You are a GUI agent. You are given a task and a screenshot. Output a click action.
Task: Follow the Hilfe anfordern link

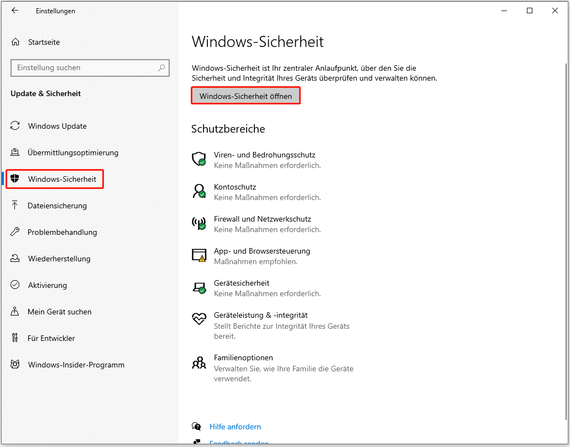[235, 427]
